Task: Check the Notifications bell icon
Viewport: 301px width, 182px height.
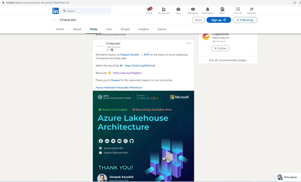Action: coord(207,9)
